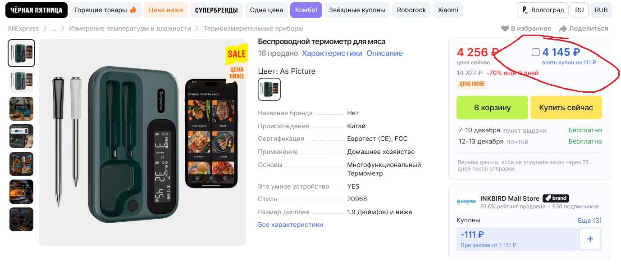Select the last product thumbnail image
This screenshot has width=621, height=270.
pos(22,220)
